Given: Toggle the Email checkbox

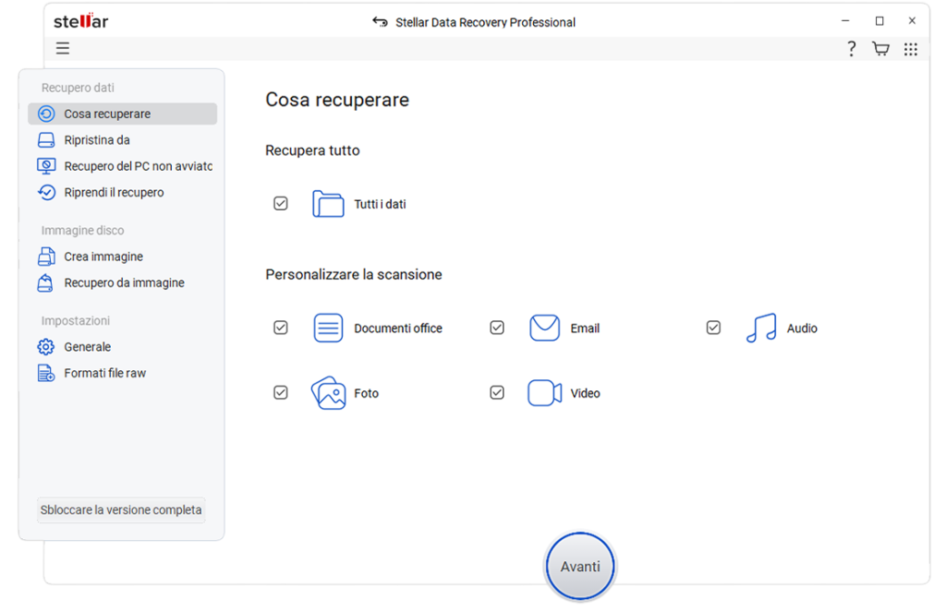Looking at the screenshot, I should [497, 328].
